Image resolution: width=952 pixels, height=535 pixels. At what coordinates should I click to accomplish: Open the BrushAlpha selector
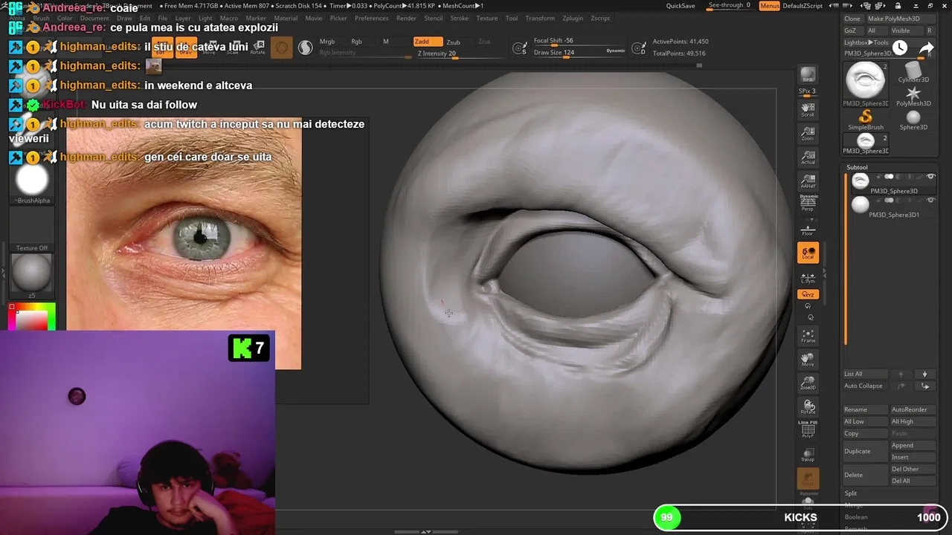click(x=32, y=181)
